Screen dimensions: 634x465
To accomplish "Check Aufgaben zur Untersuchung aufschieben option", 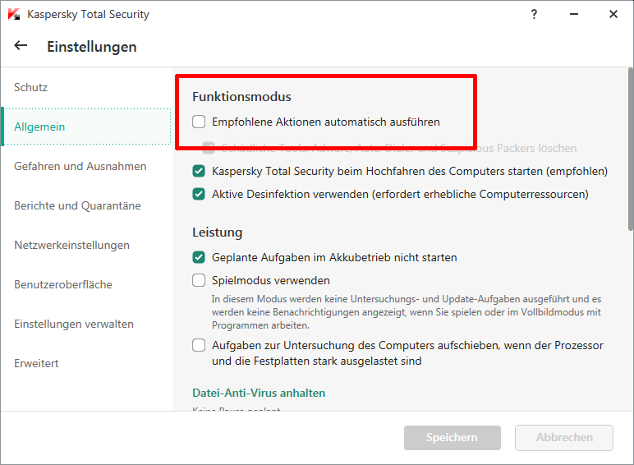I will 199,345.
